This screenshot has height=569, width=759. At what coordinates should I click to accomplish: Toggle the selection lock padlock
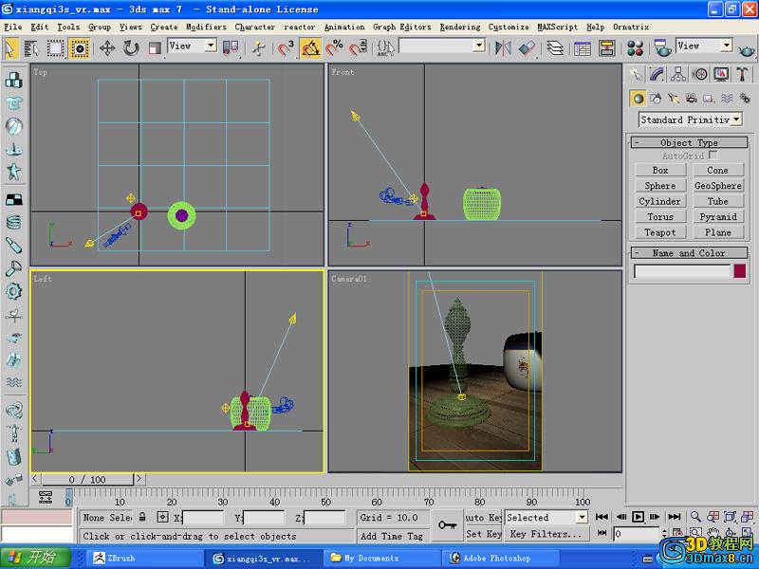143,518
